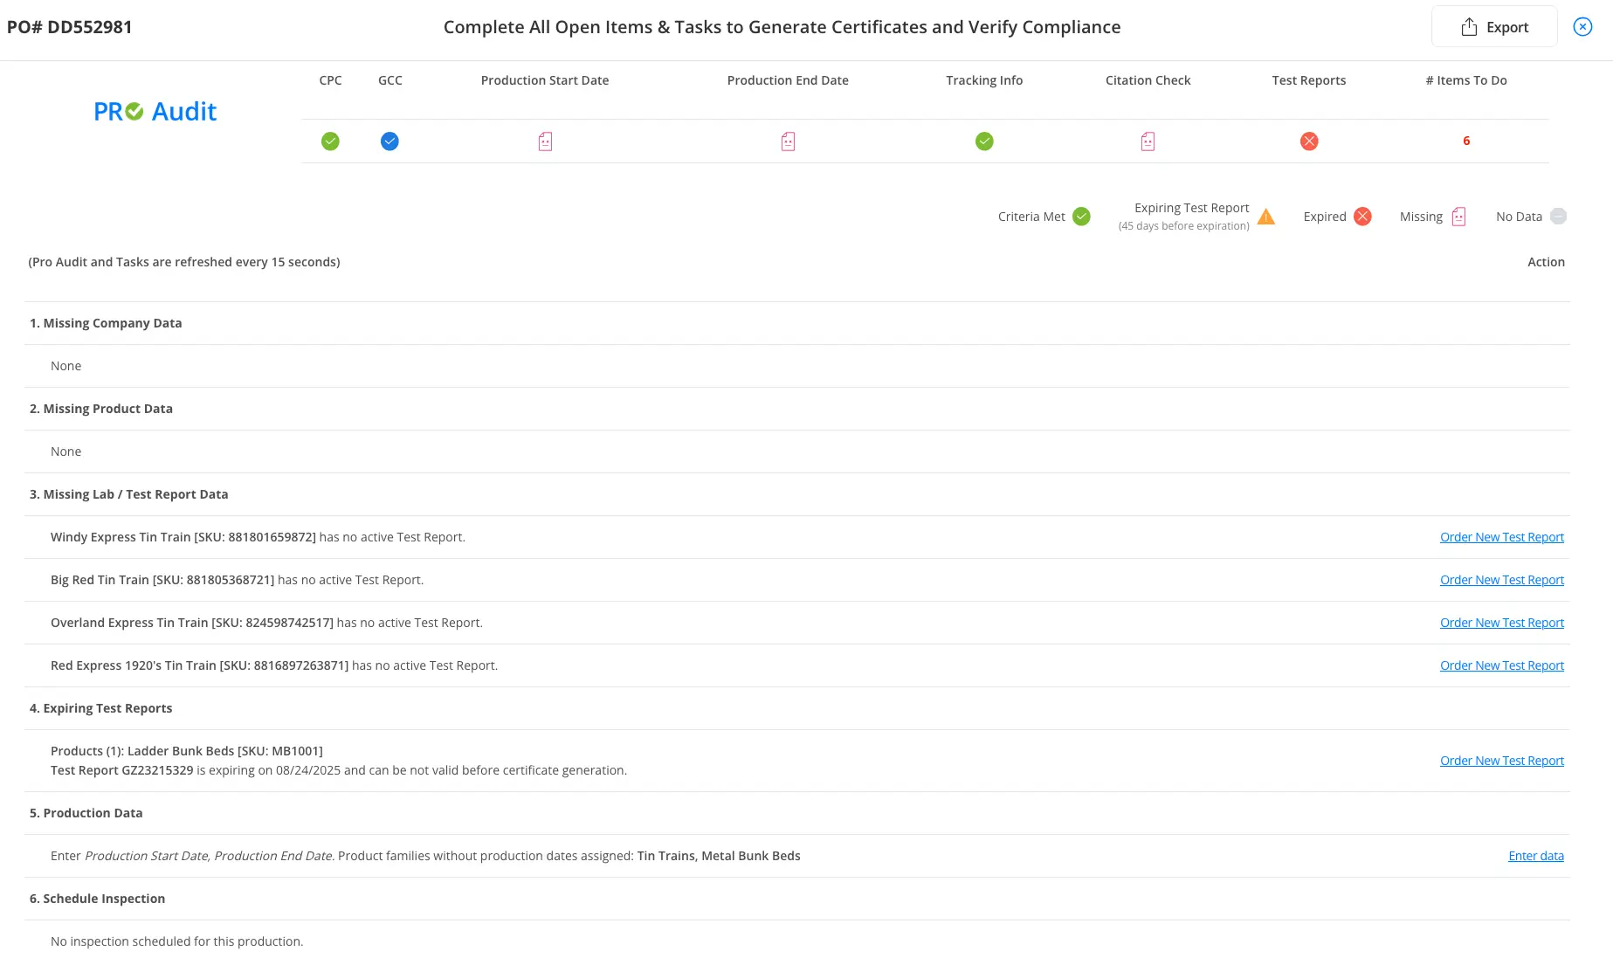This screenshot has width=1613, height=958.
Task: Click the red items to do count
Action: click(1466, 141)
